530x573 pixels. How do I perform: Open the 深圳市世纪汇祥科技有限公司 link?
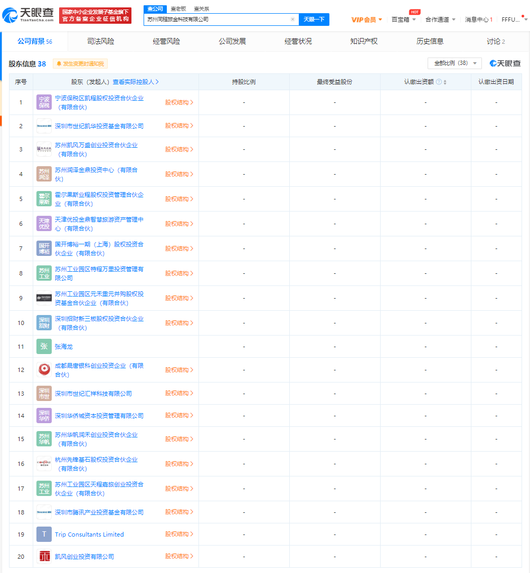93,394
